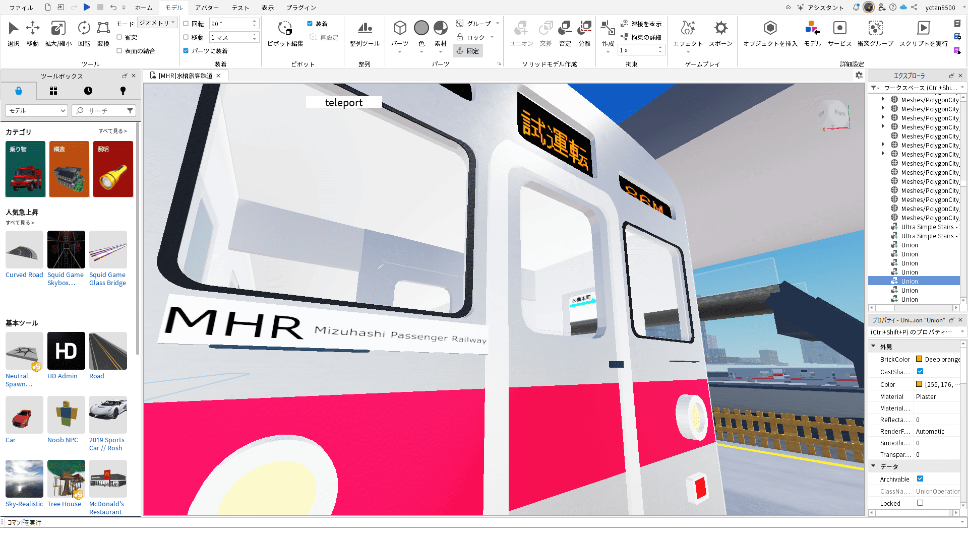Toggle the Anchor (固定) button

(x=468, y=51)
